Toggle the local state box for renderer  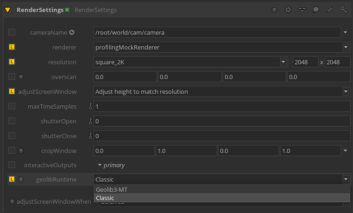point(12,47)
